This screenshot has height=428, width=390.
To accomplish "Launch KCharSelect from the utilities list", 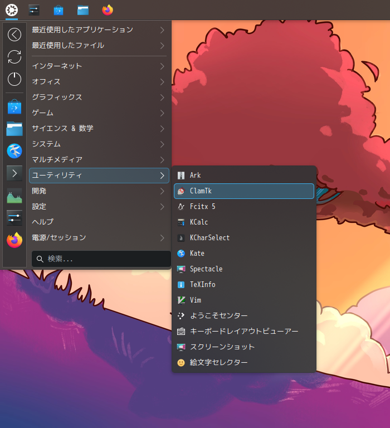I will 244,238.
